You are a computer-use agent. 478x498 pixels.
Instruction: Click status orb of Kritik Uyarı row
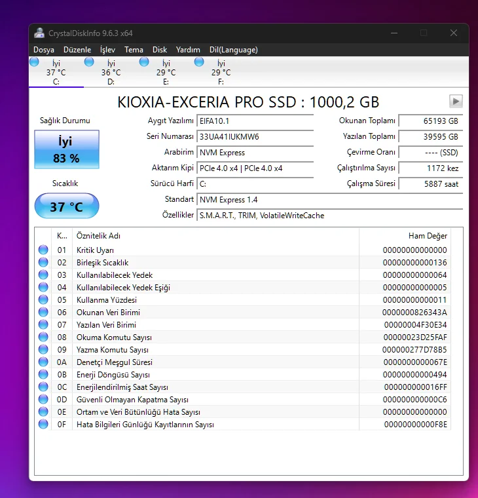43,250
